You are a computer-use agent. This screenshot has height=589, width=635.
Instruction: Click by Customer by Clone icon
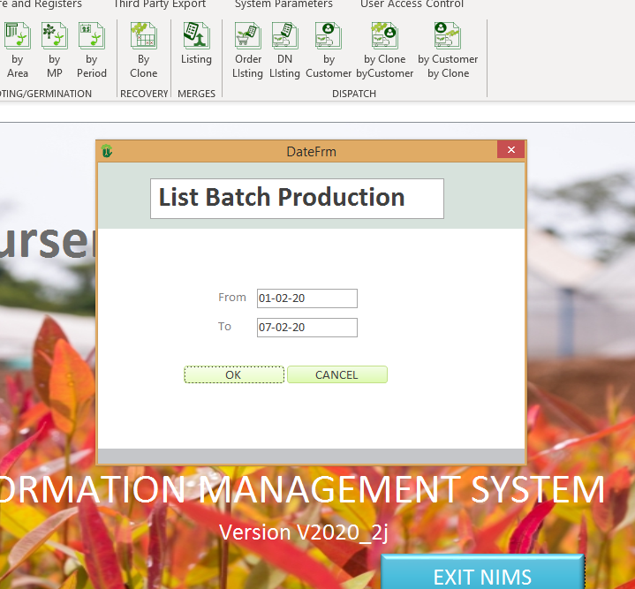448,50
